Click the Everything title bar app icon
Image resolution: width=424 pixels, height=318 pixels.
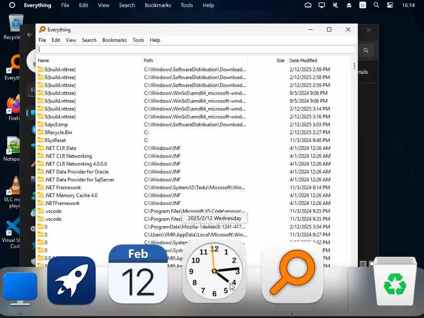[x=42, y=29]
